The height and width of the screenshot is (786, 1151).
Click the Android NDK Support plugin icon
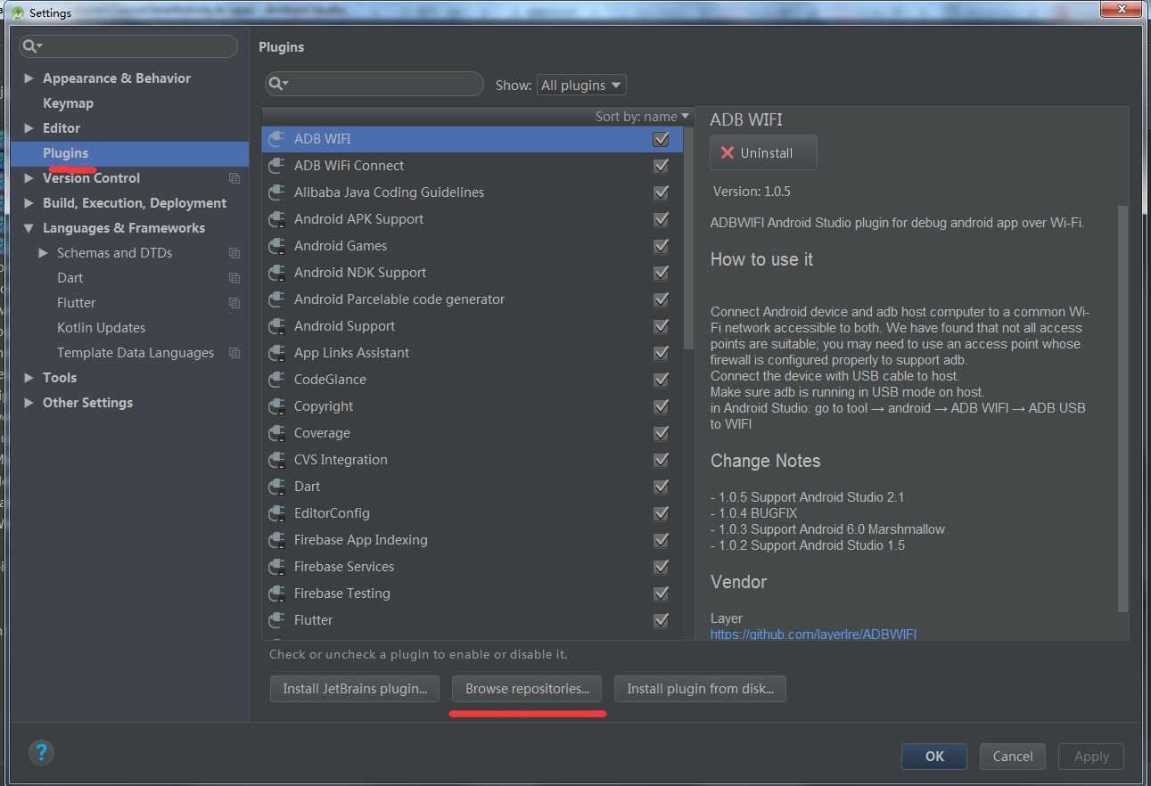pyautogui.click(x=277, y=273)
